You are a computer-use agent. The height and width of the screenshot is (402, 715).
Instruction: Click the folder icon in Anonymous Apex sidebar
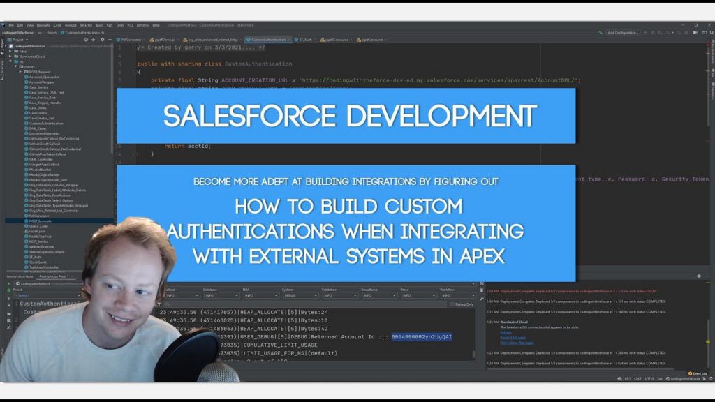(x=8, y=314)
